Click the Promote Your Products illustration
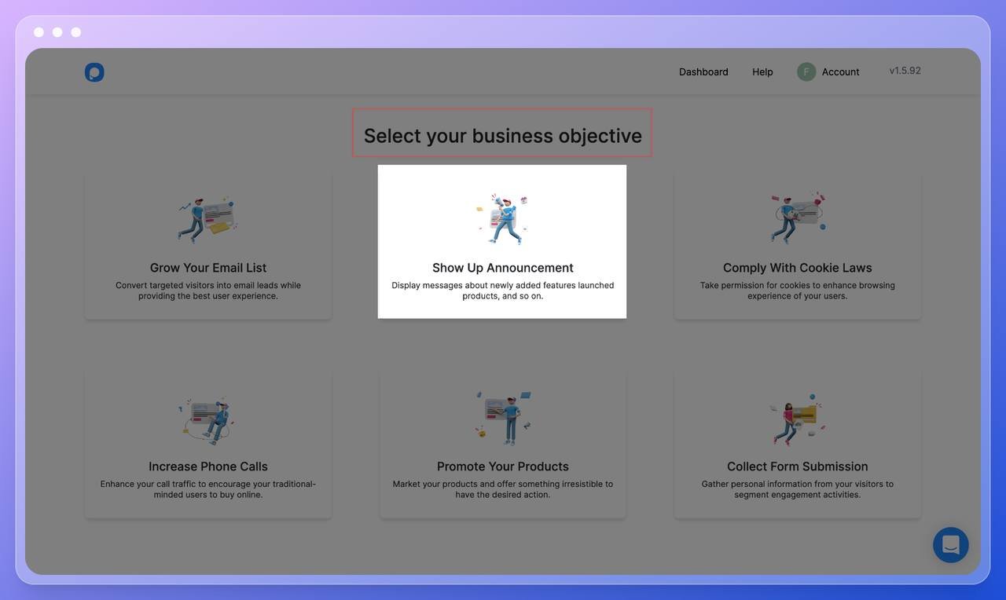The height and width of the screenshot is (600, 1006). (503, 418)
